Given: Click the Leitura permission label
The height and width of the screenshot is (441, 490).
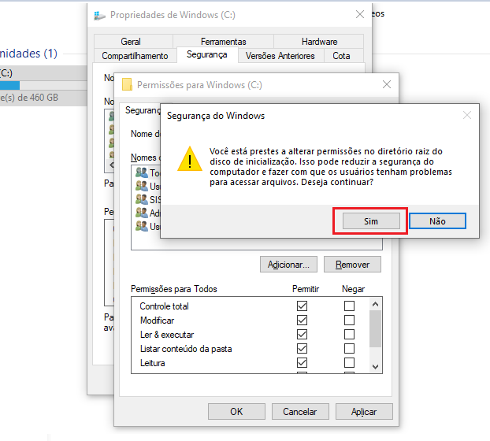Looking at the screenshot, I should (x=153, y=363).
